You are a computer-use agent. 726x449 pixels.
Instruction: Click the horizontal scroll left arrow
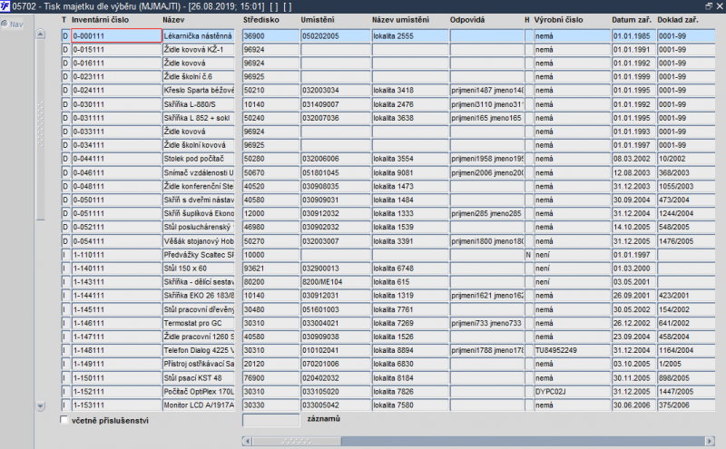tap(247, 441)
